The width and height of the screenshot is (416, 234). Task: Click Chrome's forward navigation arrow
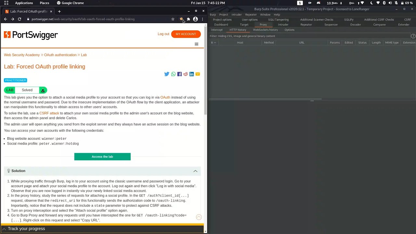click(x=12, y=19)
